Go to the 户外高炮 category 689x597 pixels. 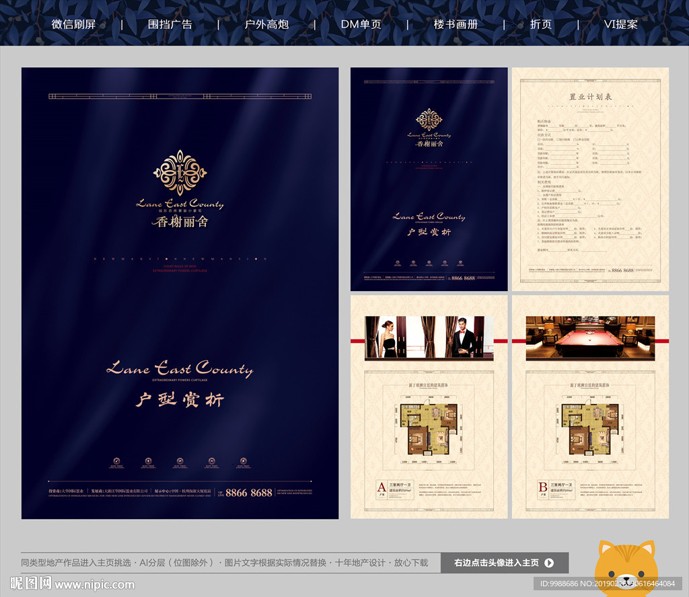tap(266, 24)
